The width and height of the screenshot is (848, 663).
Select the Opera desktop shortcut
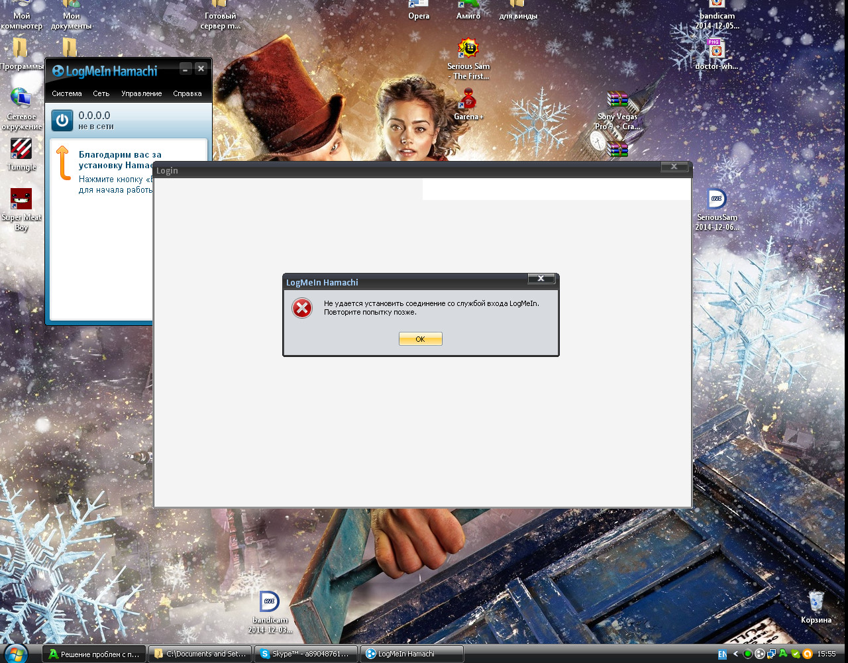coord(419,11)
